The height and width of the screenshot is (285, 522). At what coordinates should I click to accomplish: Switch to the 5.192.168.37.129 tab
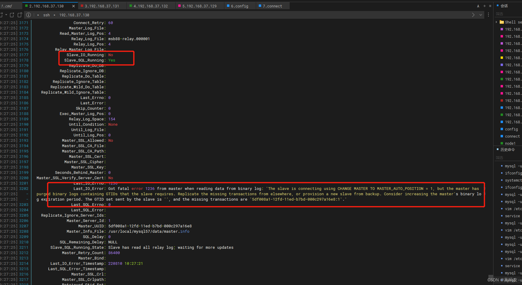(200, 6)
